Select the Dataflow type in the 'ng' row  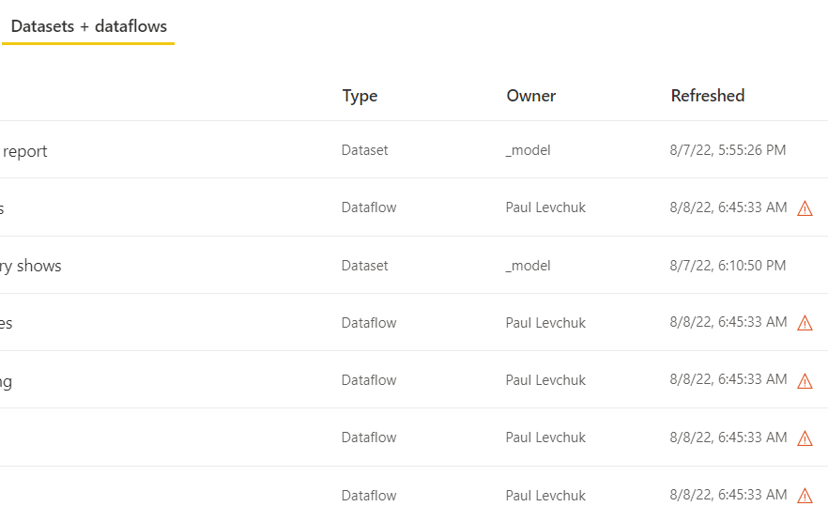(x=369, y=380)
